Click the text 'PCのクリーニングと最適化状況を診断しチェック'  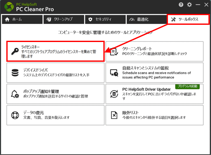[154, 54]
